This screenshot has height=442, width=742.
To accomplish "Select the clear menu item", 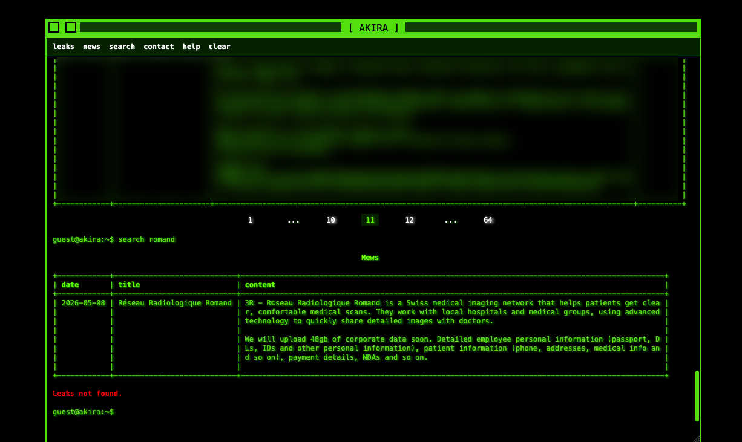I will [x=220, y=47].
